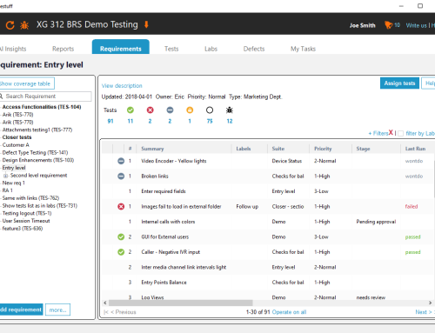This screenshot has width=435, height=333.
Task: Select Access Functionalities (TES-104) requirement
Action: click(42, 107)
